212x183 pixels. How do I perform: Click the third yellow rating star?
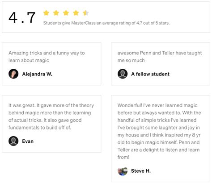click(x=66, y=13)
